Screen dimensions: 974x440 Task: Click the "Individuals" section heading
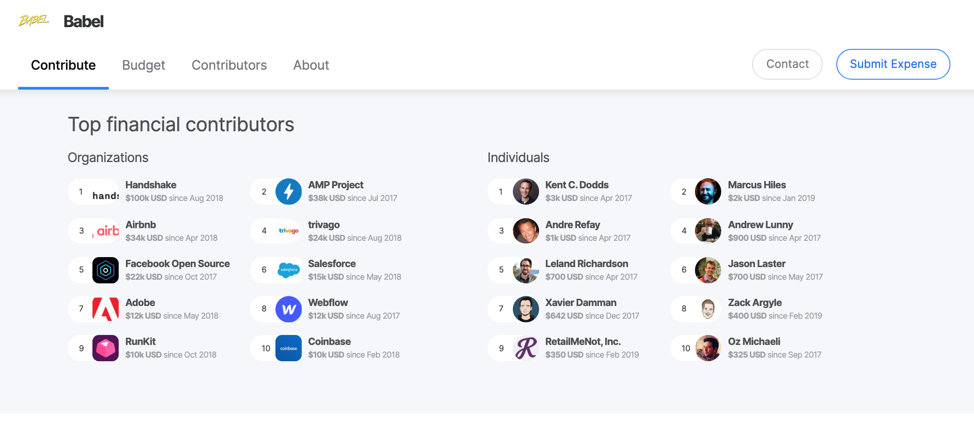518,158
